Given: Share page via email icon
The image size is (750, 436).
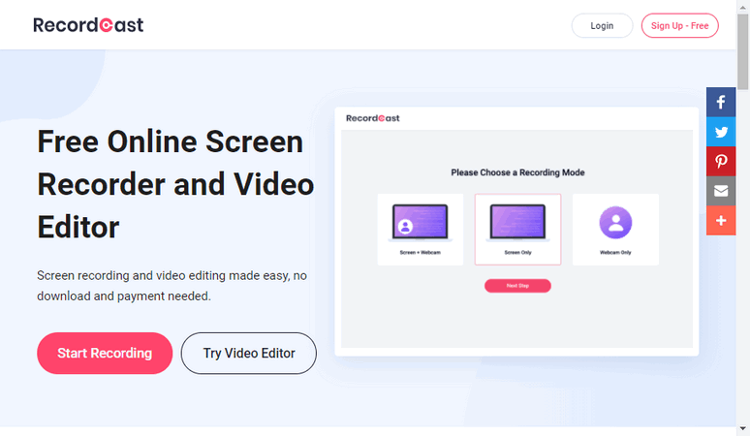Looking at the screenshot, I should tap(721, 191).
